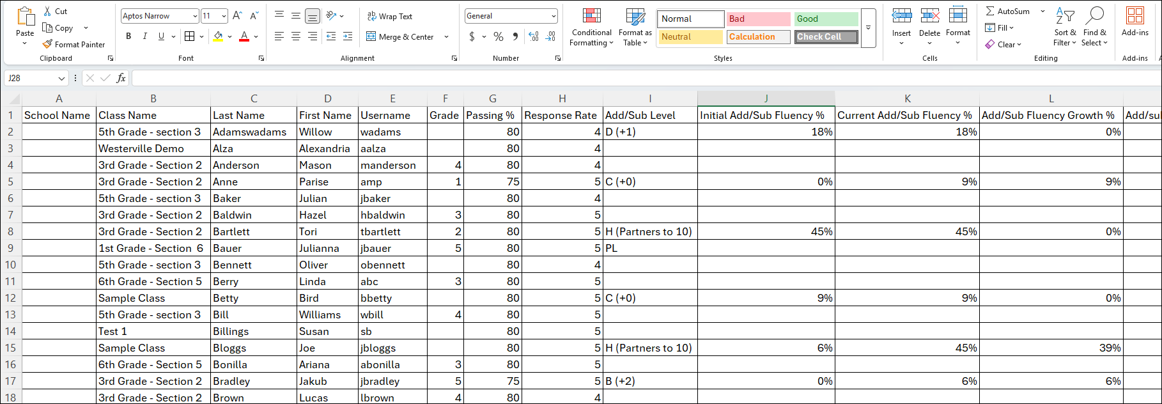Apply the Check Cell style
The width and height of the screenshot is (1162, 404).
coord(826,36)
